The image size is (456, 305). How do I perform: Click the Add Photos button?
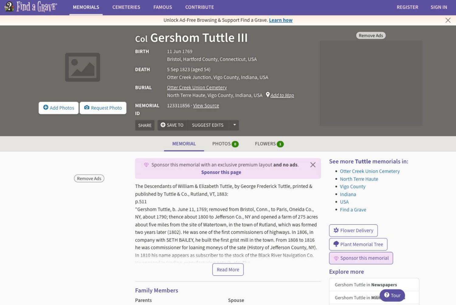(59, 108)
